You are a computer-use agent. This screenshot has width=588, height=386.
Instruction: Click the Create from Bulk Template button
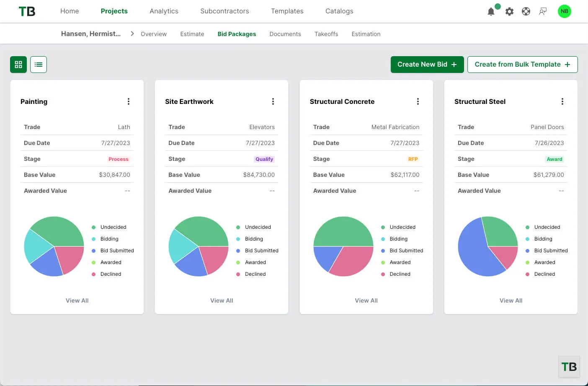[522, 64]
